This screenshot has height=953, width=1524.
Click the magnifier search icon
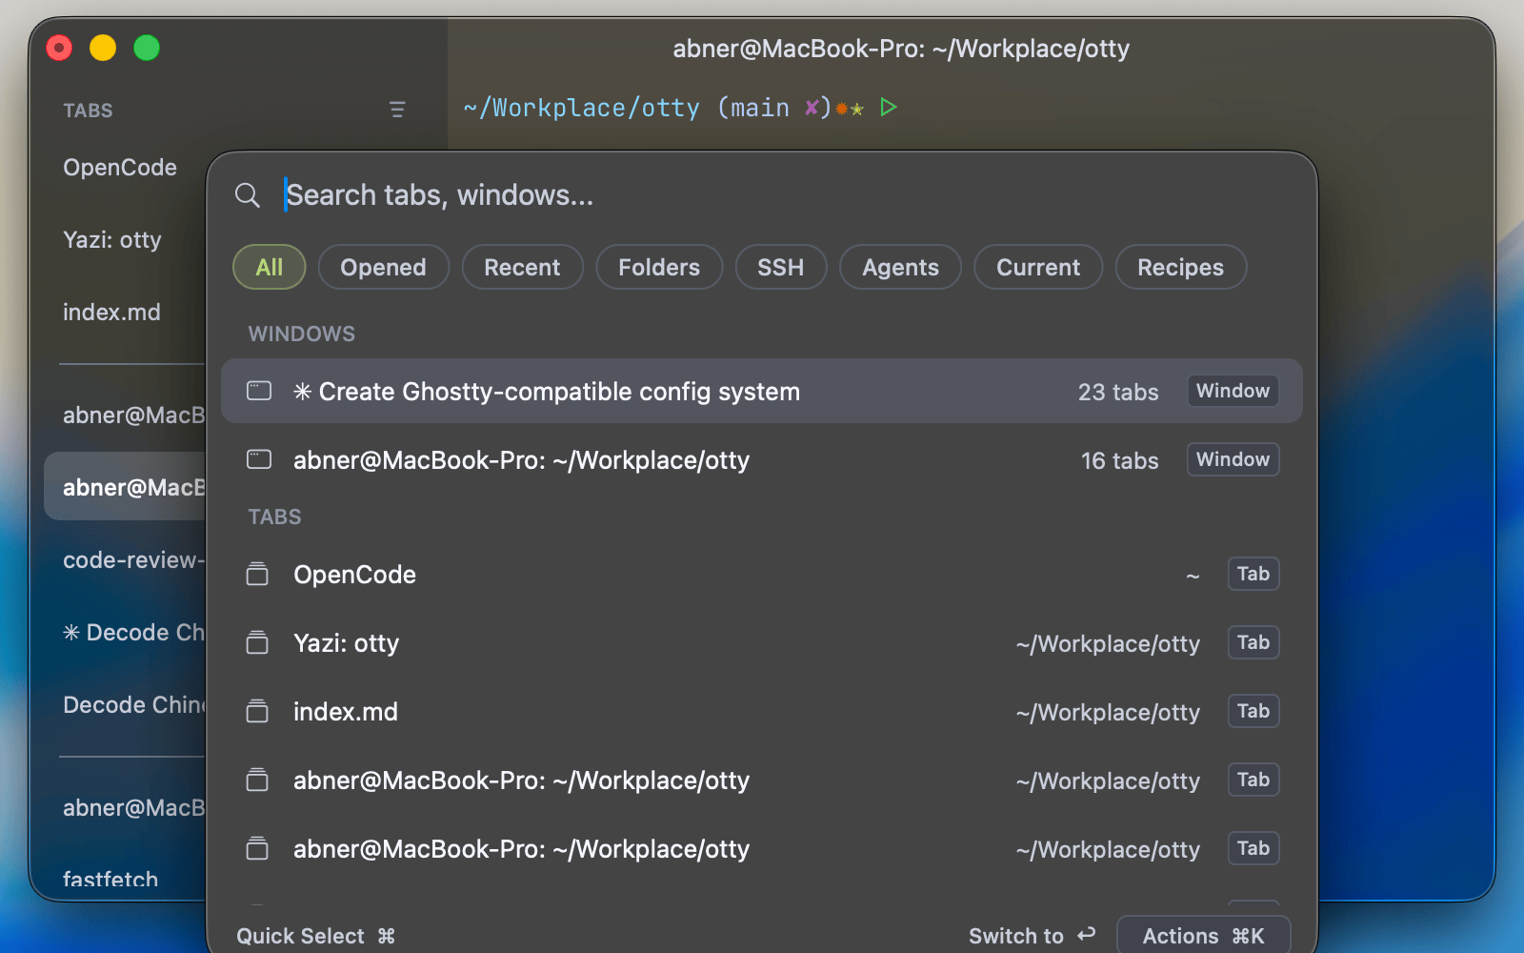coord(248,195)
